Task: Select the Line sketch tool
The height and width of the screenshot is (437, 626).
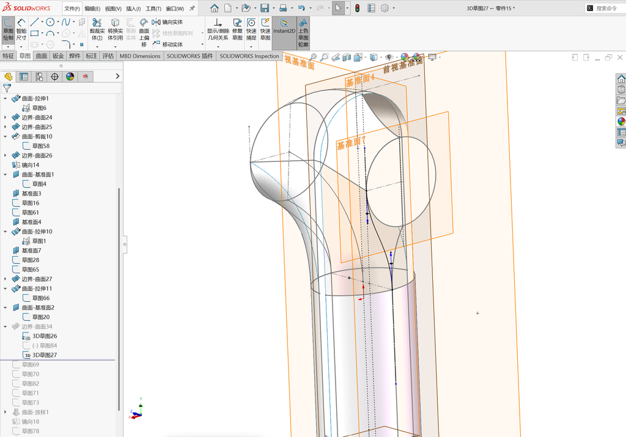Action: (34, 22)
